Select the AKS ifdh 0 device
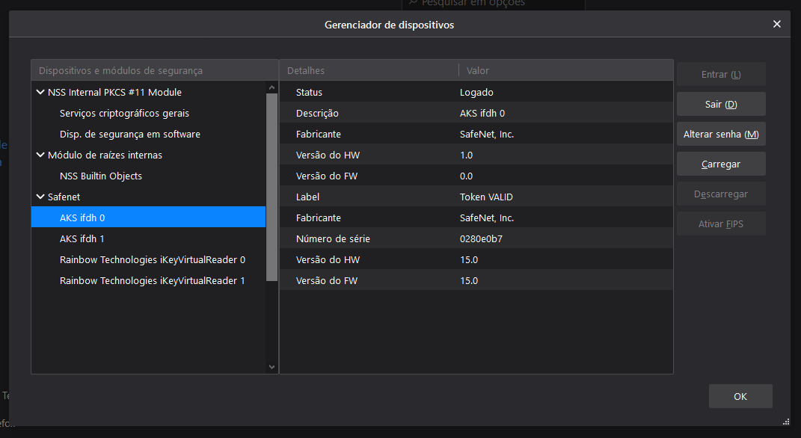The height and width of the screenshot is (438, 801). (x=82, y=218)
